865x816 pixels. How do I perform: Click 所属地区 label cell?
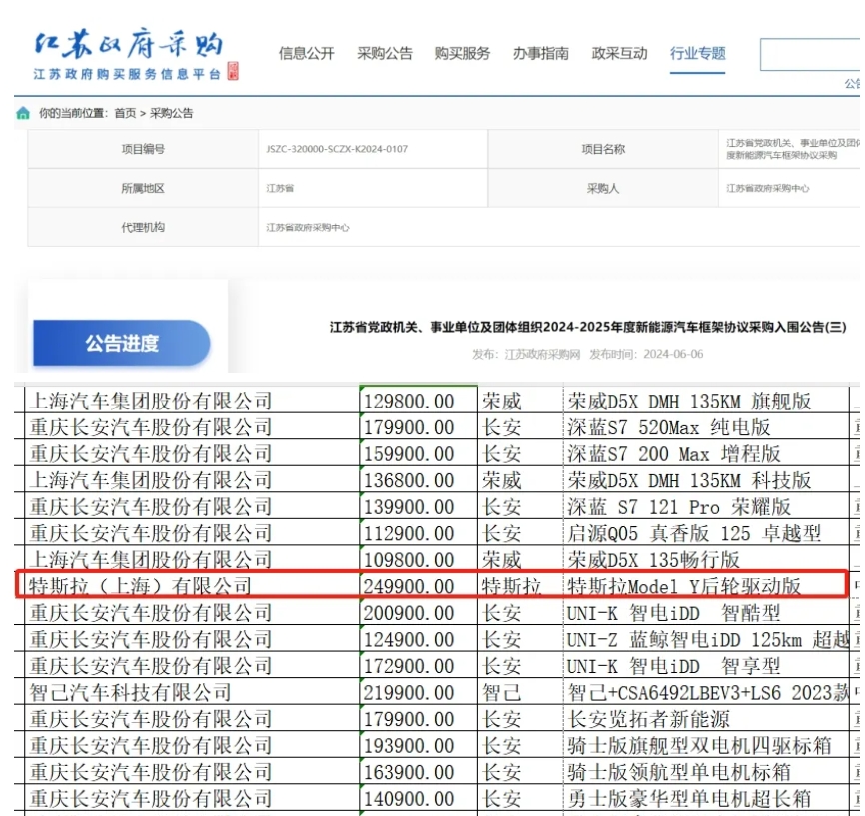(143, 188)
